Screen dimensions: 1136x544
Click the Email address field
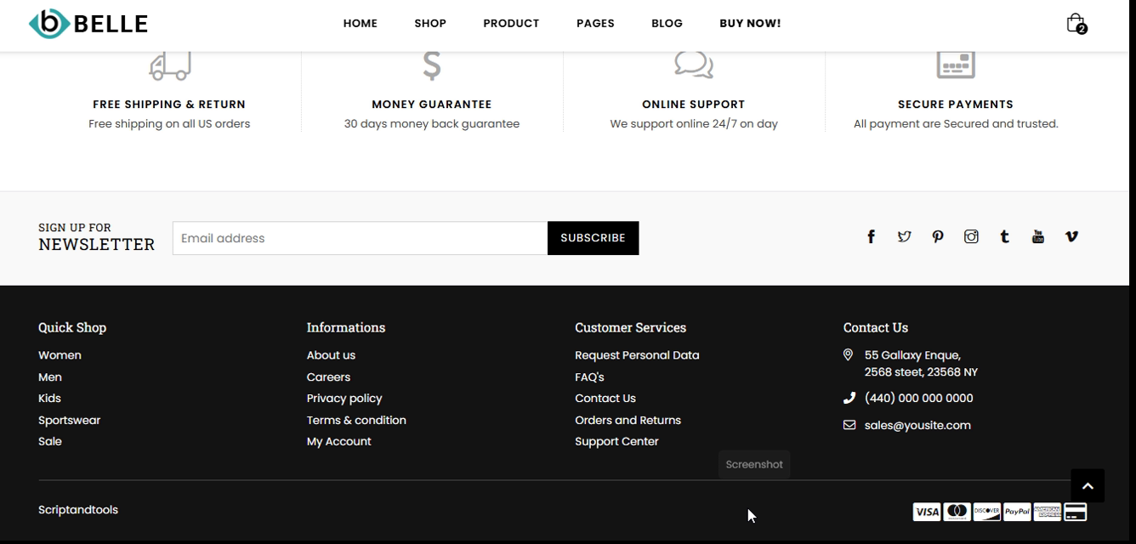(361, 238)
